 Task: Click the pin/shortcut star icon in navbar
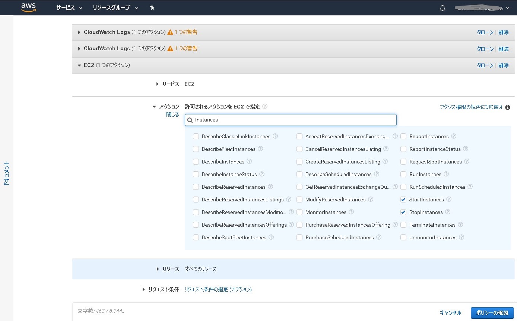tap(152, 7)
